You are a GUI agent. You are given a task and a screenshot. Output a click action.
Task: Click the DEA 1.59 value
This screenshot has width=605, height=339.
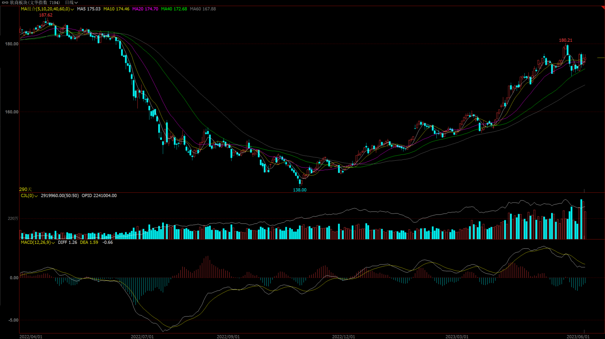[89, 242]
